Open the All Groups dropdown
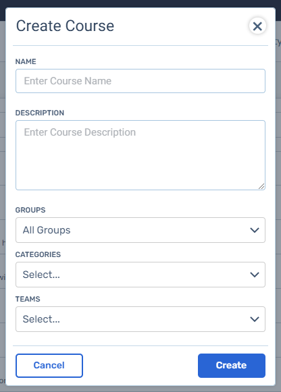 [140, 230]
